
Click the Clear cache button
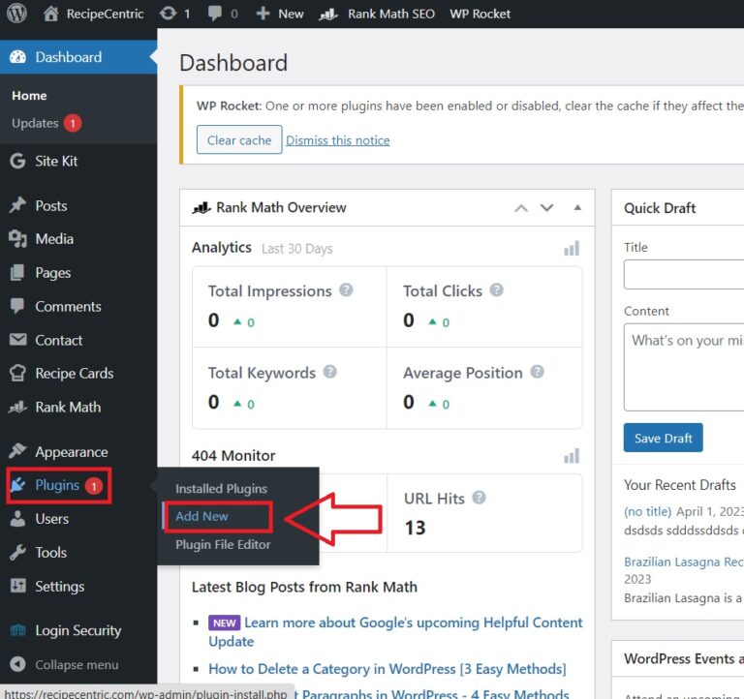tap(239, 140)
